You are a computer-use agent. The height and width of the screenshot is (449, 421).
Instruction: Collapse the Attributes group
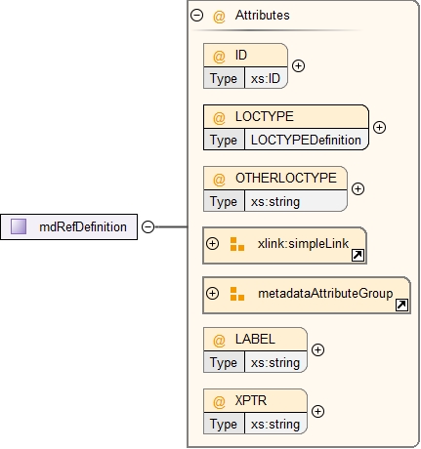click(196, 15)
